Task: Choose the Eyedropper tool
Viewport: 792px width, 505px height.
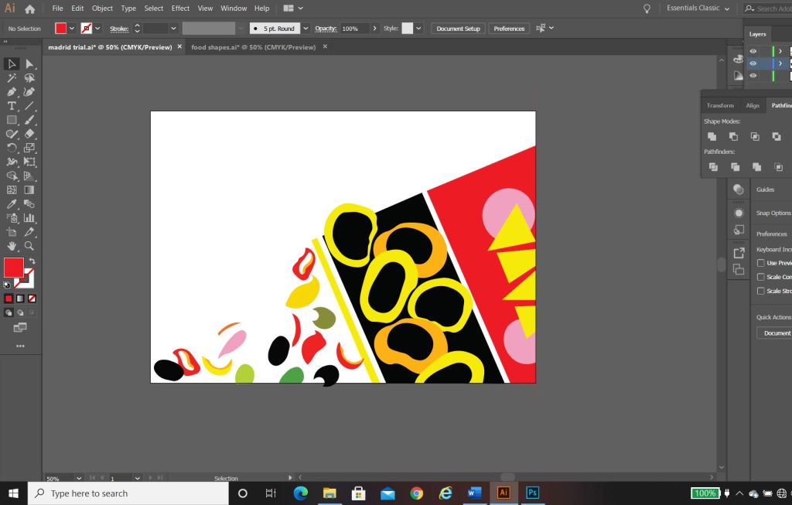Action: (12, 204)
